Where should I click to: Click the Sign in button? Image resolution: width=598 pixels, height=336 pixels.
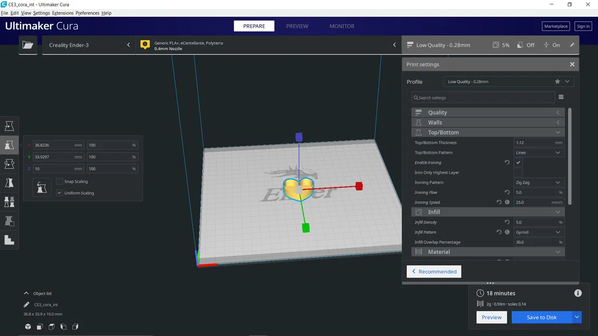click(583, 26)
